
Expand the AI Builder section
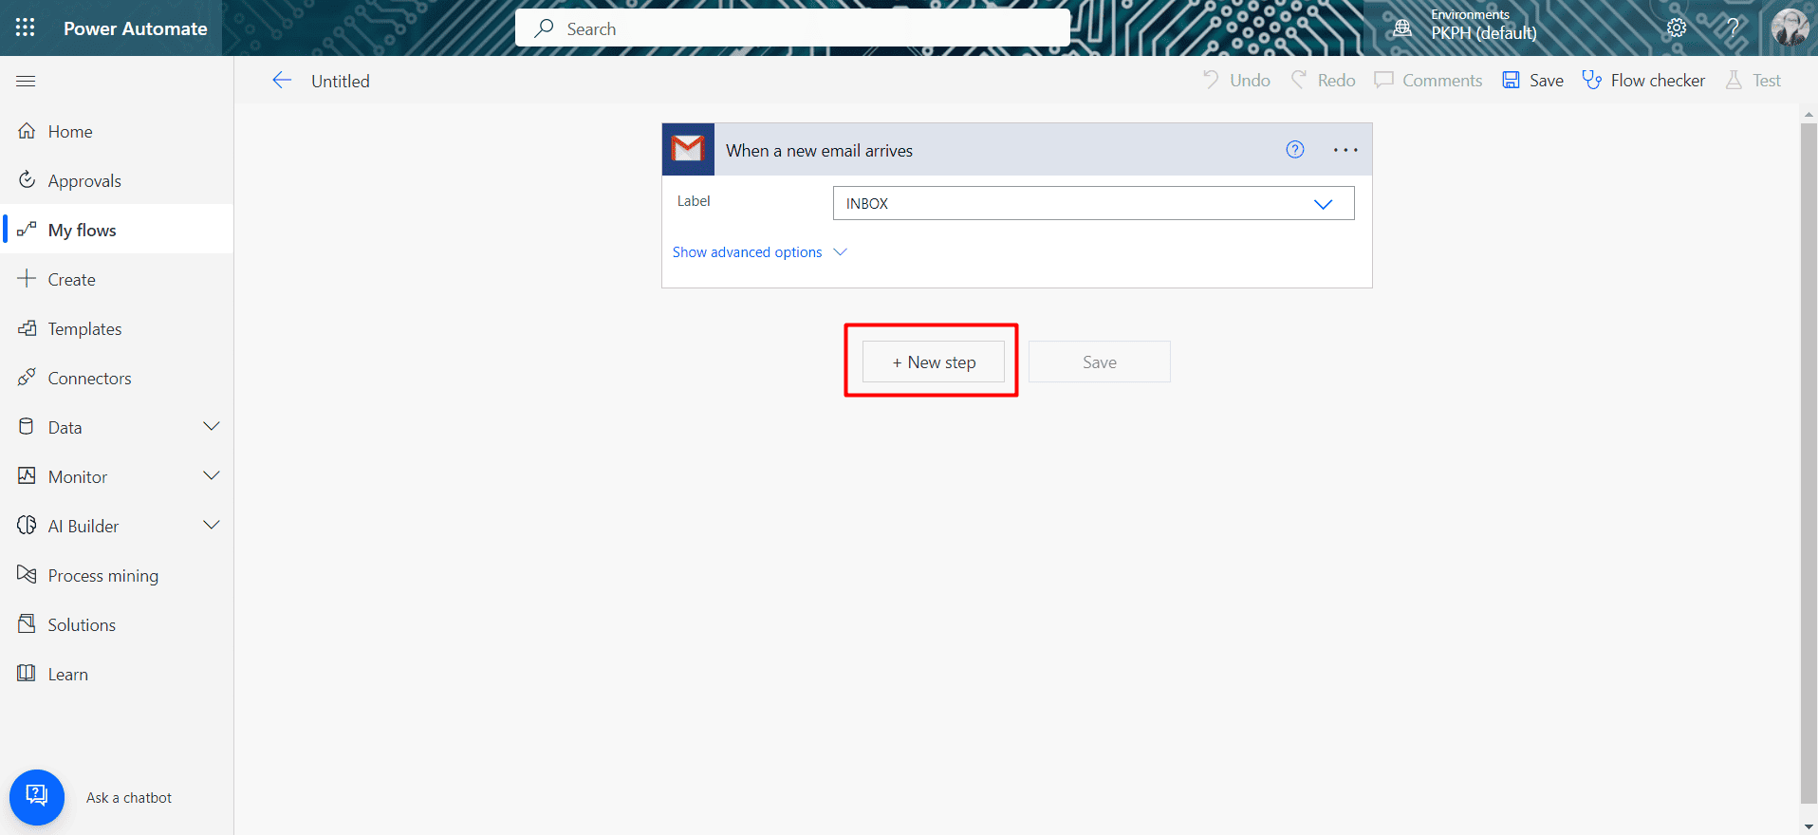[x=212, y=526]
